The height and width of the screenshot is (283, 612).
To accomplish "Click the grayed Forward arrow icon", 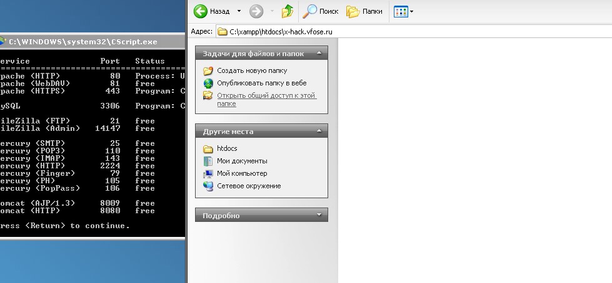I will (256, 11).
